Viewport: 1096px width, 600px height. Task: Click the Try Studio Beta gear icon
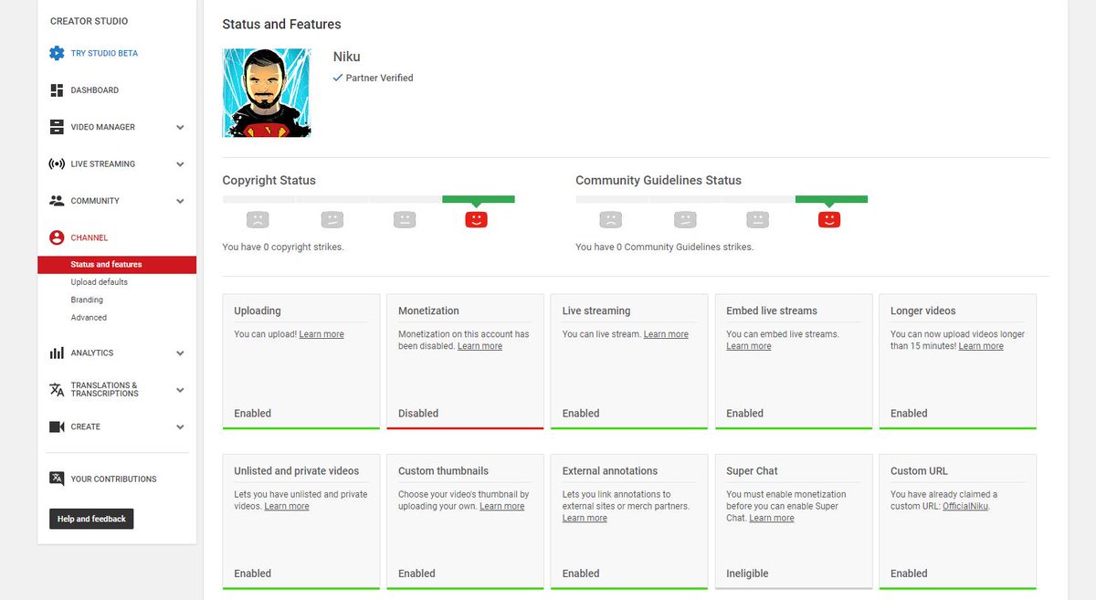coord(57,53)
